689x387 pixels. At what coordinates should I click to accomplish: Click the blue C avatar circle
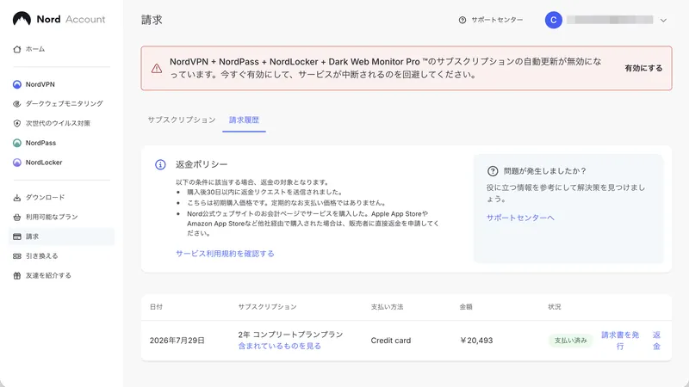tap(554, 20)
